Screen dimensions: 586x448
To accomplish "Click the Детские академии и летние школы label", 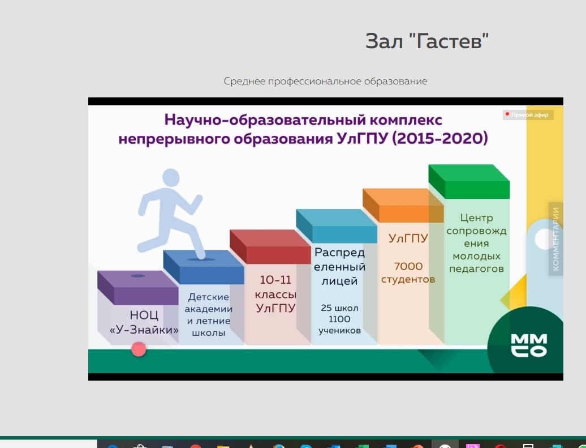I will (x=208, y=315).
